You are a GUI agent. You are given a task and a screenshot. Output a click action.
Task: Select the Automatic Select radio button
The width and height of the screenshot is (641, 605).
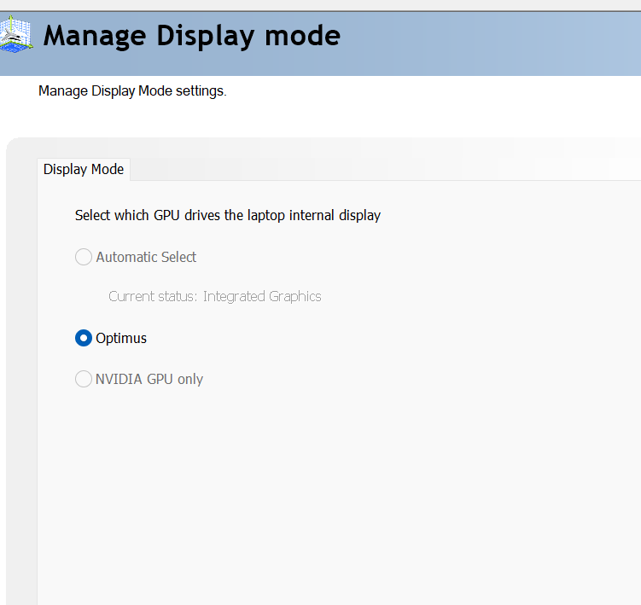coord(84,257)
